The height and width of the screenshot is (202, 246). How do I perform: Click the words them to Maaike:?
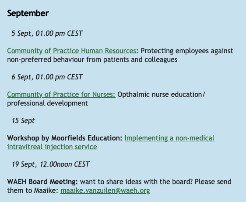[33, 190]
